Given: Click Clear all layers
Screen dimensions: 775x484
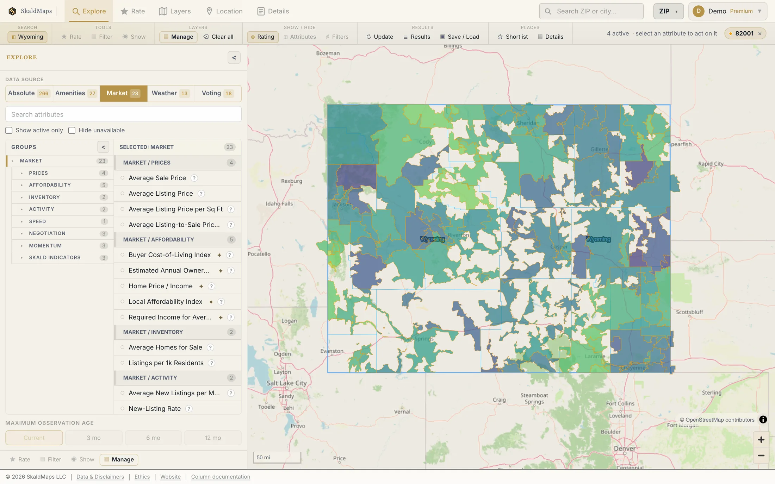Looking at the screenshot, I should coord(218,37).
